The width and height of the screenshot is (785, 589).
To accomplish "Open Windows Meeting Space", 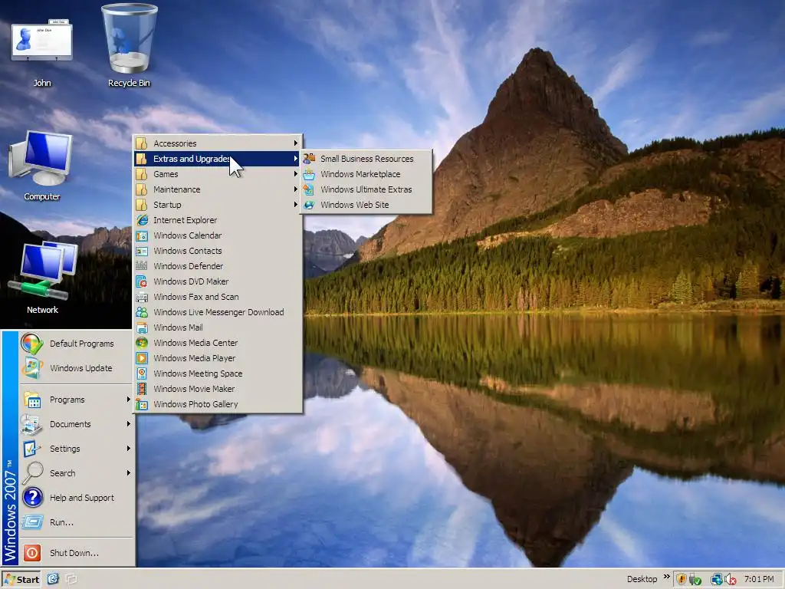I will 218,373.
